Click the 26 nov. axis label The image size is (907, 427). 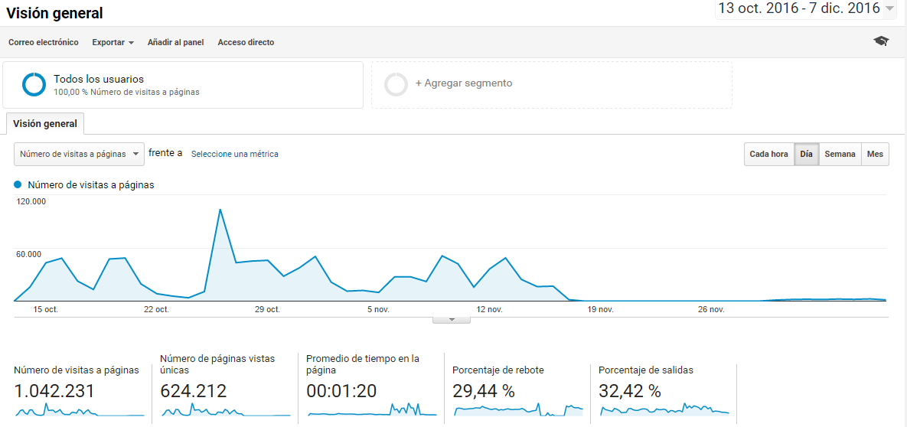[x=711, y=310]
